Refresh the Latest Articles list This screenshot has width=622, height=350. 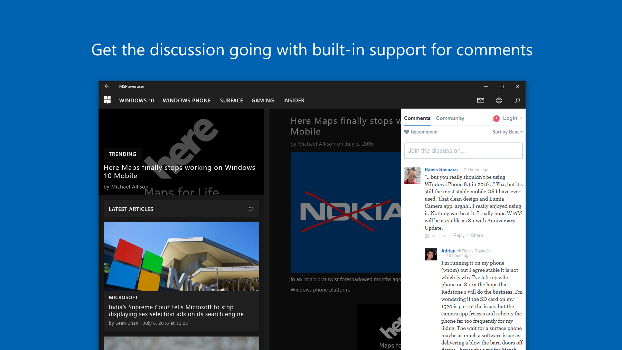(251, 209)
